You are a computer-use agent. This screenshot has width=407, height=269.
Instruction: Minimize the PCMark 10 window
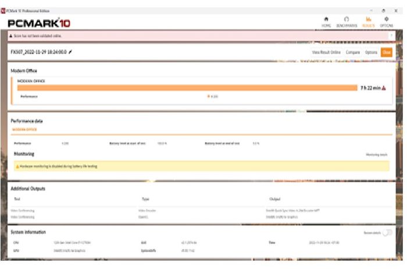pyautogui.click(x=371, y=10)
